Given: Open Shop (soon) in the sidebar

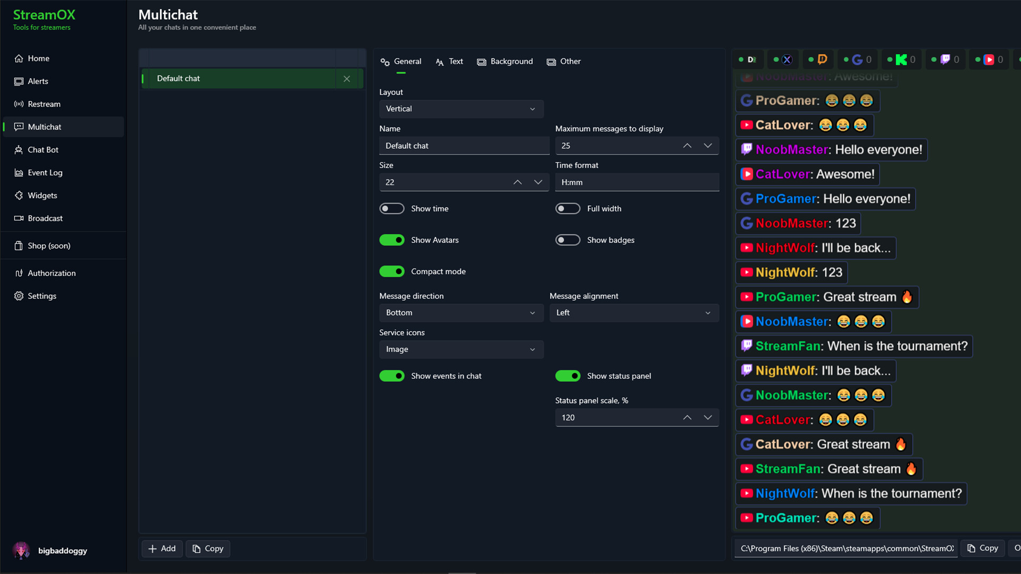Looking at the screenshot, I should click(x=63, y=246).
